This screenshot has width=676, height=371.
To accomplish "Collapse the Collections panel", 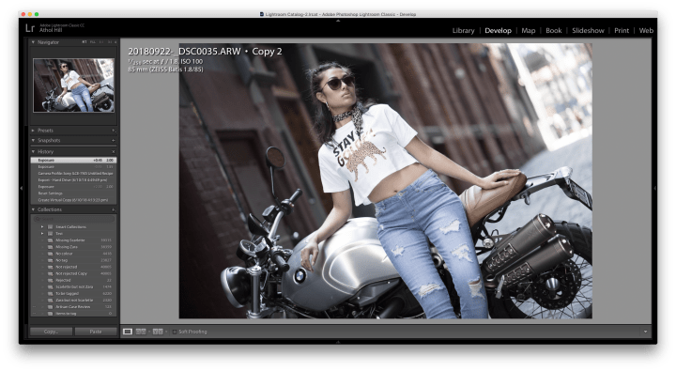I will click(x=33, y=209).
